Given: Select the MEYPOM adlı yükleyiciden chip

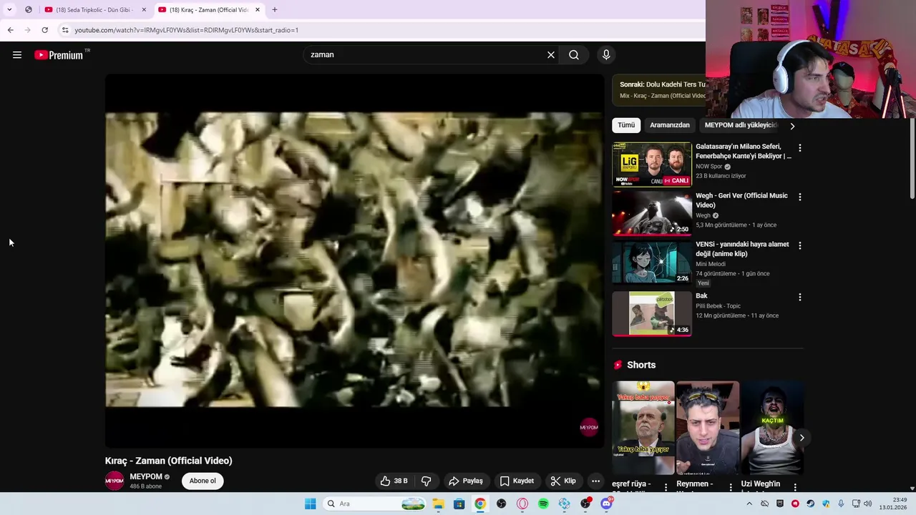Looking at the screenshot, I should coord(741,125).
